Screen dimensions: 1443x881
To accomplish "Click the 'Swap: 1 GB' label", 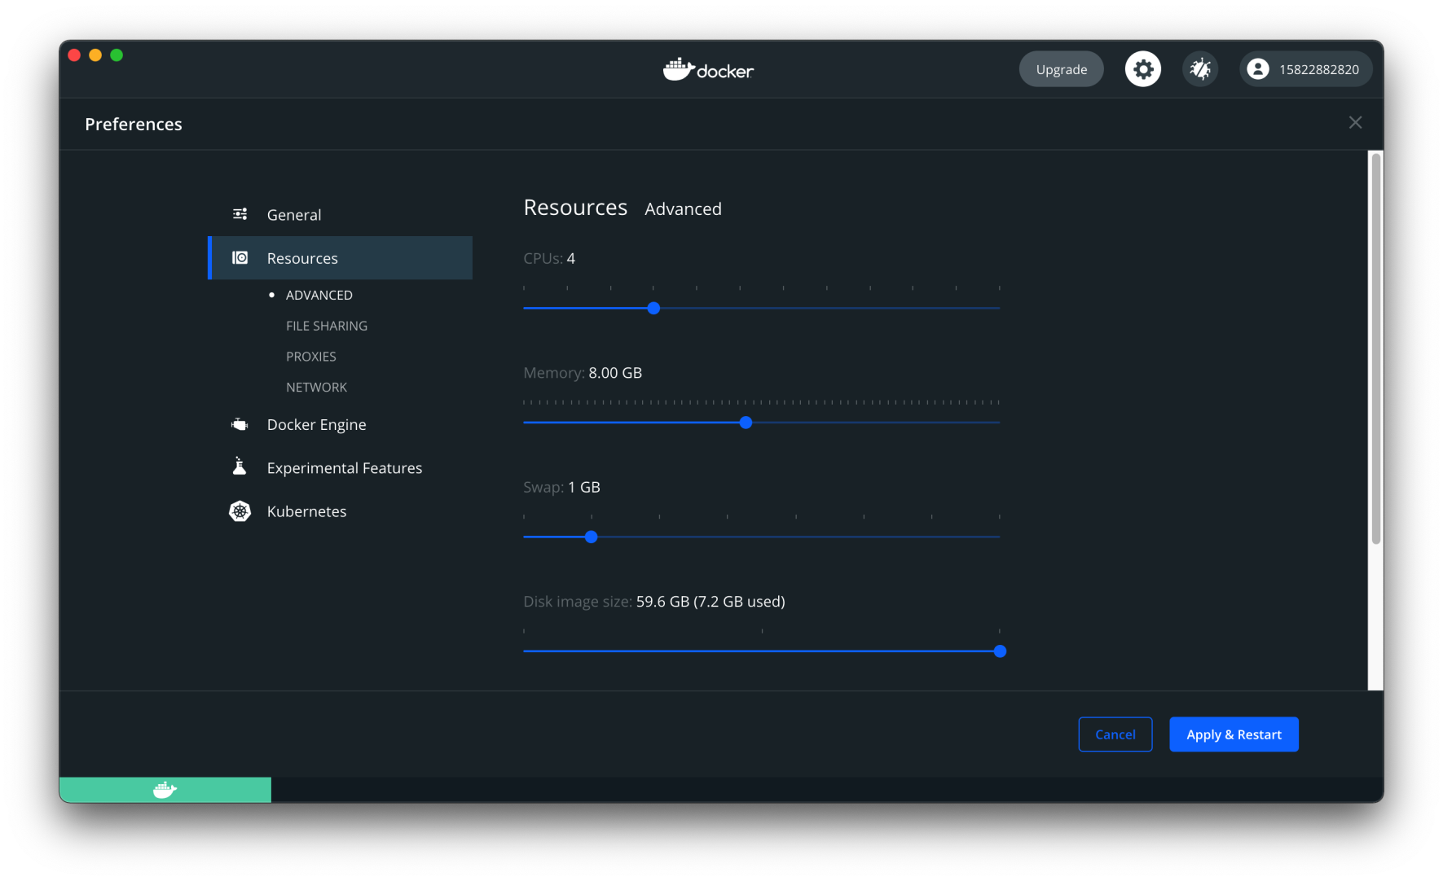I will [561, 487].
